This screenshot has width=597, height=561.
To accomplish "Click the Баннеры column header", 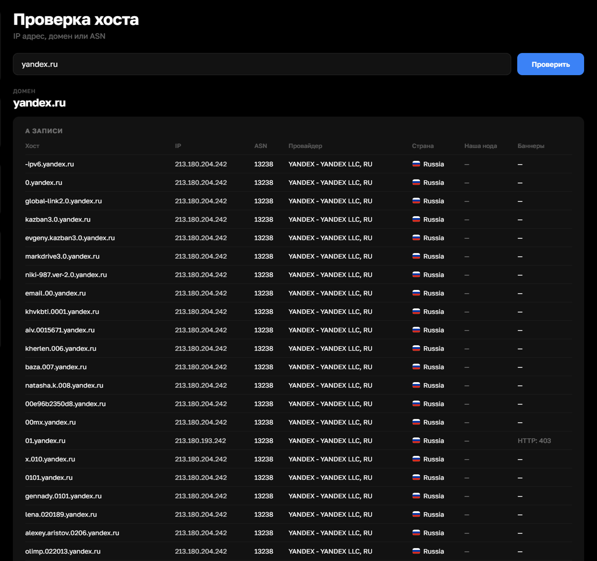I will 531,146.
